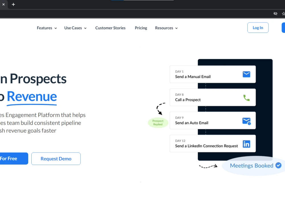Open a new browser tab with the plus icon

(x=13, y=4)
